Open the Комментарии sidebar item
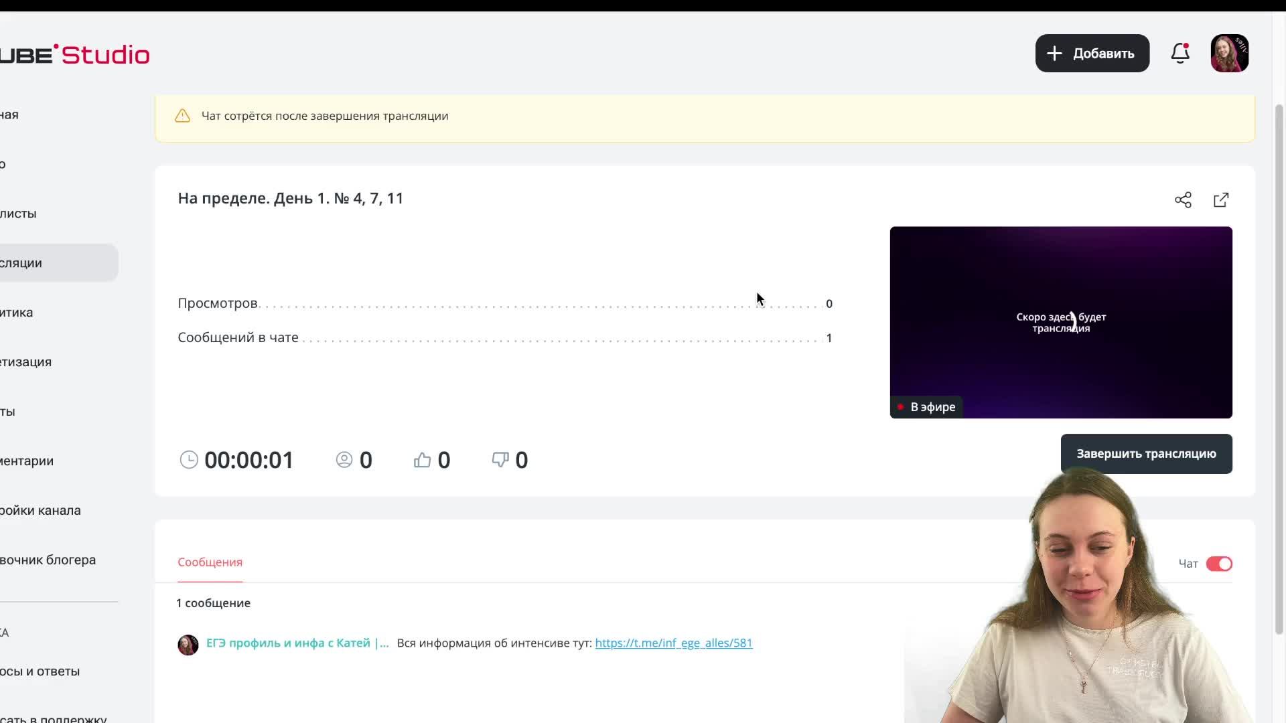This screenshot has width=1286, height=723. click(59, 461)
